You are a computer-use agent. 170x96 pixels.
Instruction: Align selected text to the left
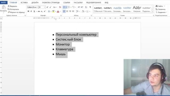point(64,11)
